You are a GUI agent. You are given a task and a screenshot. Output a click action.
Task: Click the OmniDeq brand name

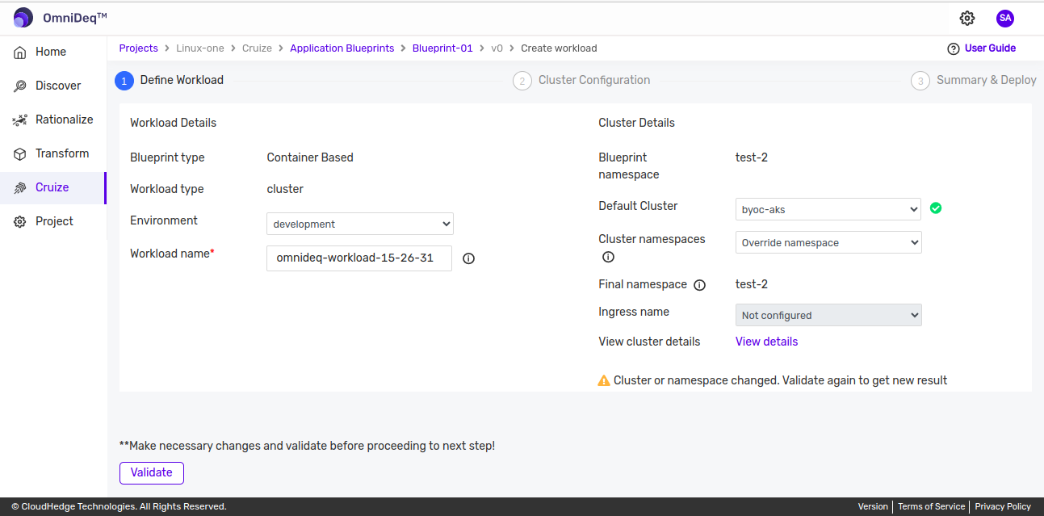coord(75,18)
